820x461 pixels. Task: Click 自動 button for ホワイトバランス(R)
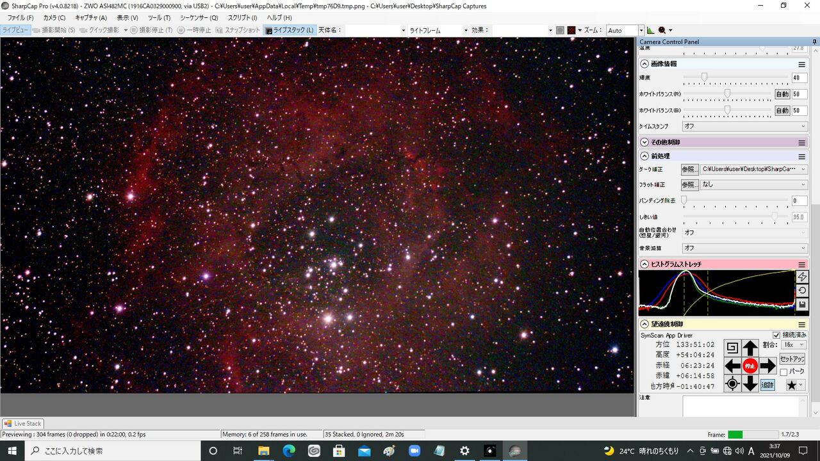tap(782, 94)
